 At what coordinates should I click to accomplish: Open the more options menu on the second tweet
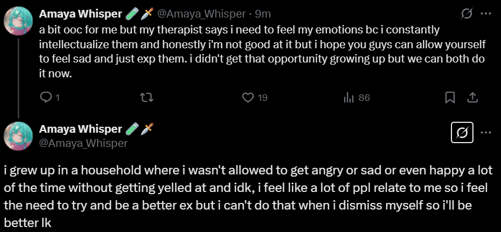486,132
